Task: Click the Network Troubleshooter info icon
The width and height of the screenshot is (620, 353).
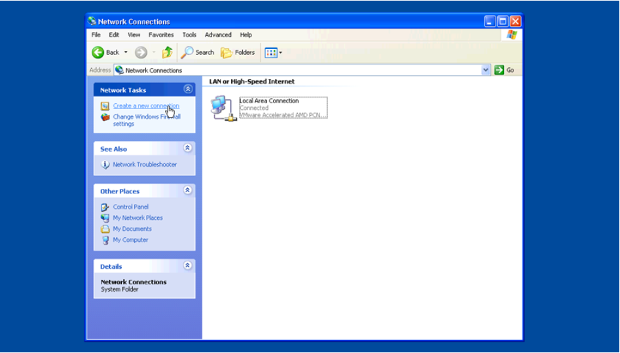Action: pyautogui.click(x=105, y=165)
